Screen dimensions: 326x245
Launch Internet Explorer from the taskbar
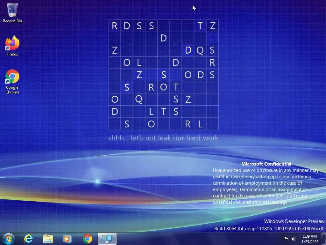tap(28, 239)
